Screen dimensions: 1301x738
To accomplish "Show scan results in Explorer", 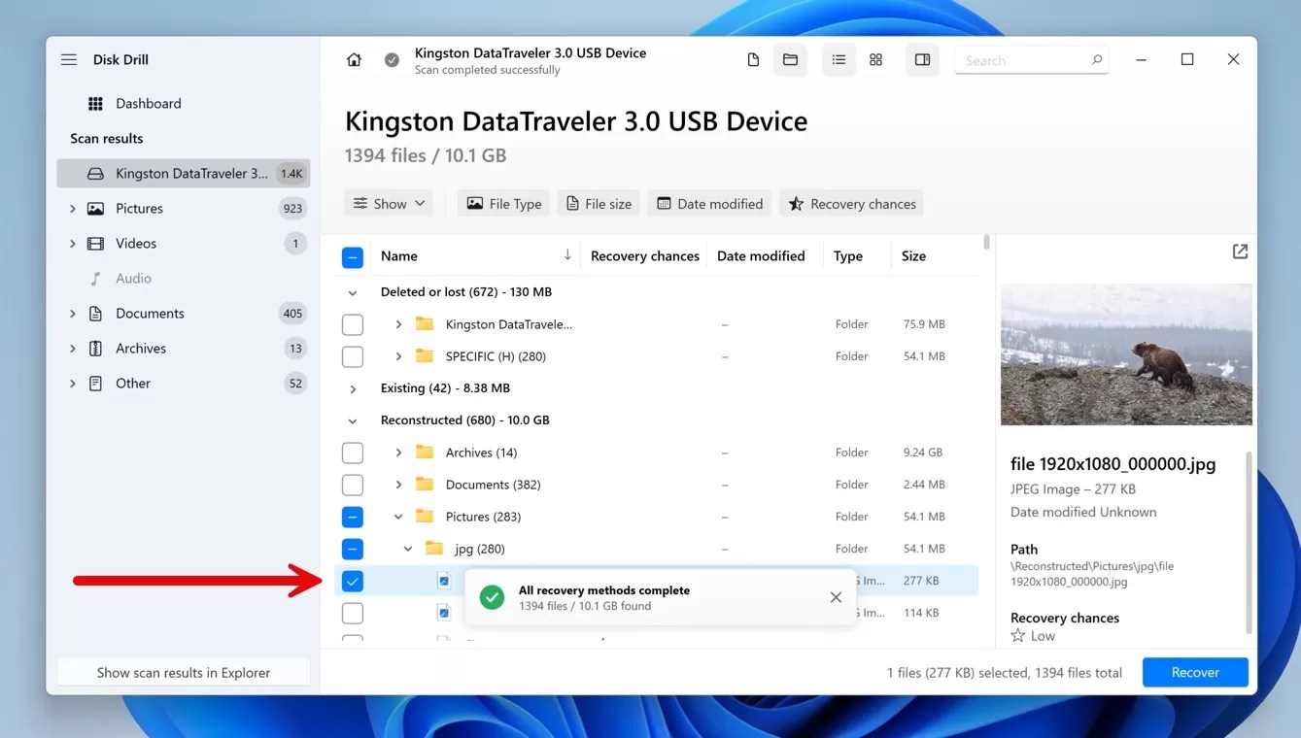I will tap(184, 672).
